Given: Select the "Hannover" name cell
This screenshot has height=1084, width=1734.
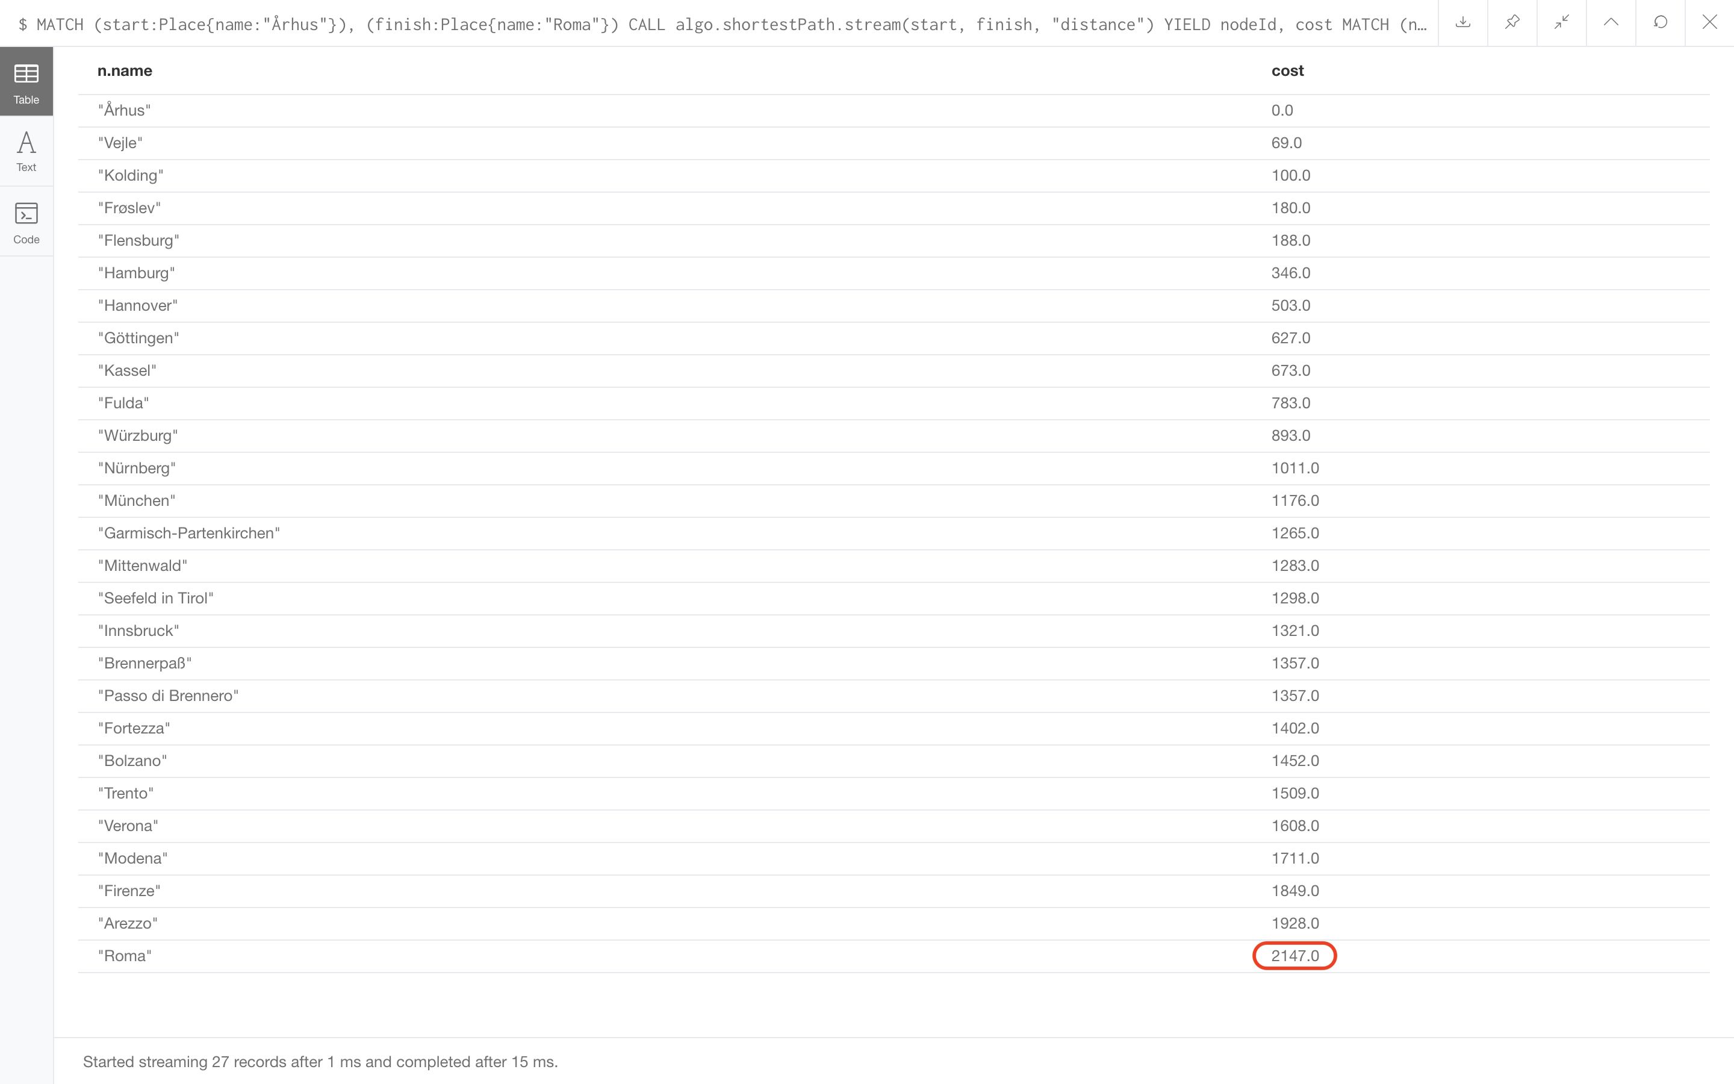Looking at the screenshot, I should [x=137, y=305].
